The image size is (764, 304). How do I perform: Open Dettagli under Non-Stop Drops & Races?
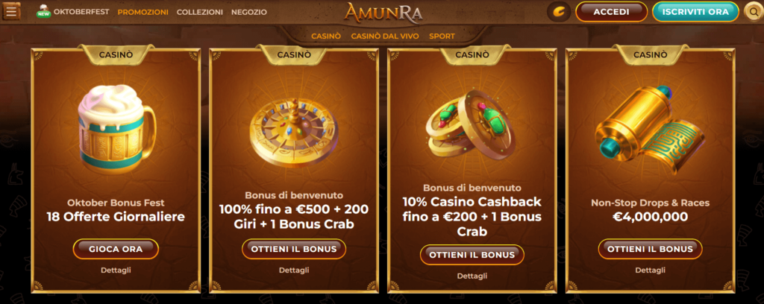point(650,270)
